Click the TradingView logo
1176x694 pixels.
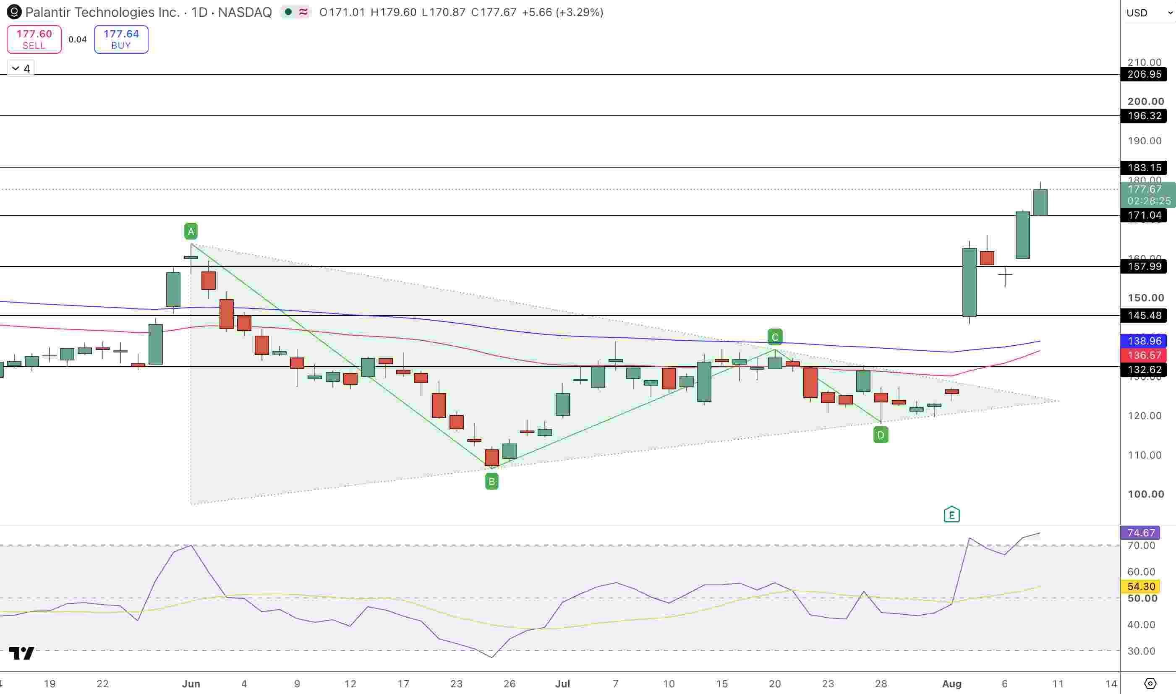[x=21, y=653]
